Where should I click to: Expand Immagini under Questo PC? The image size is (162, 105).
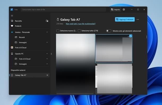tap(47, 64)
